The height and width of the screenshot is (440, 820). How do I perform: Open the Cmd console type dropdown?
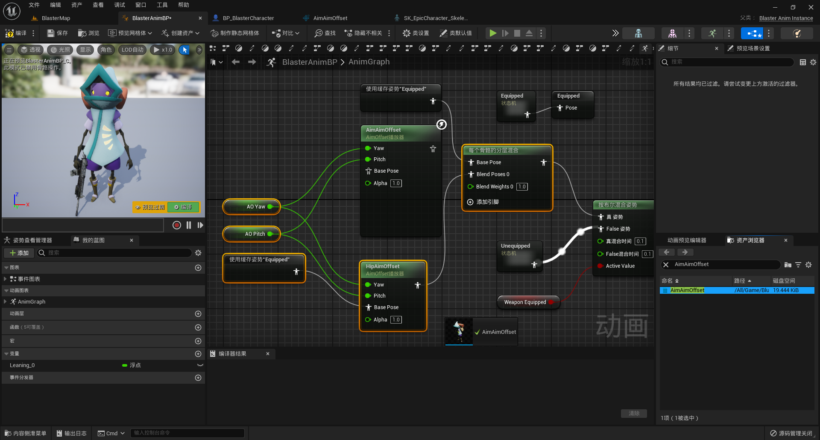click(111, 433)
